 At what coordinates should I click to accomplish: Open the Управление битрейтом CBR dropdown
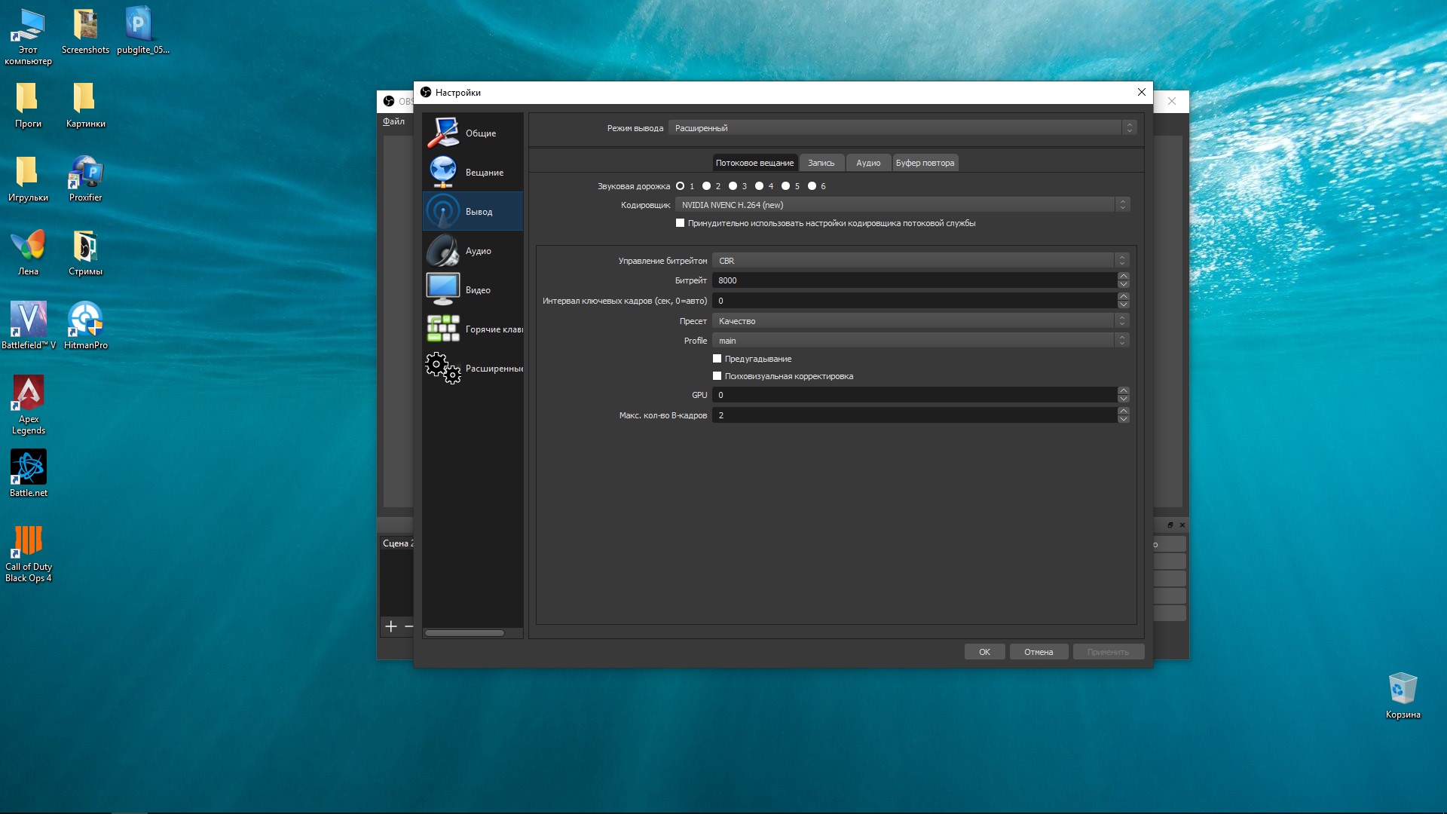pyautogui.click(x=919, y=261)
